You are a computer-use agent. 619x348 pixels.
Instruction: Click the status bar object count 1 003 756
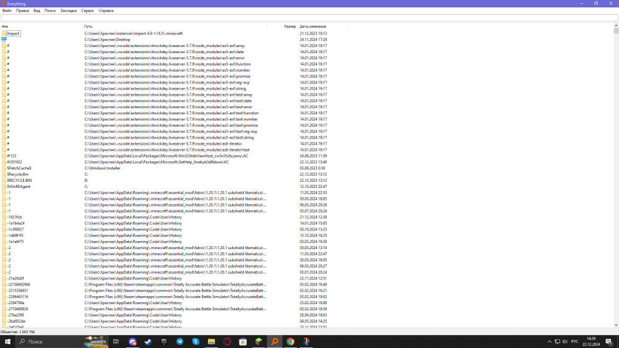point(18,332)
